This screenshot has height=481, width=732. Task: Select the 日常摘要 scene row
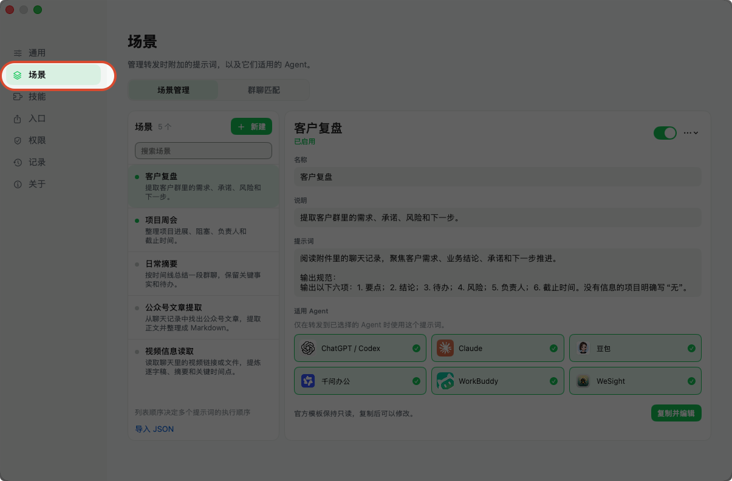[x=203, y=273]
